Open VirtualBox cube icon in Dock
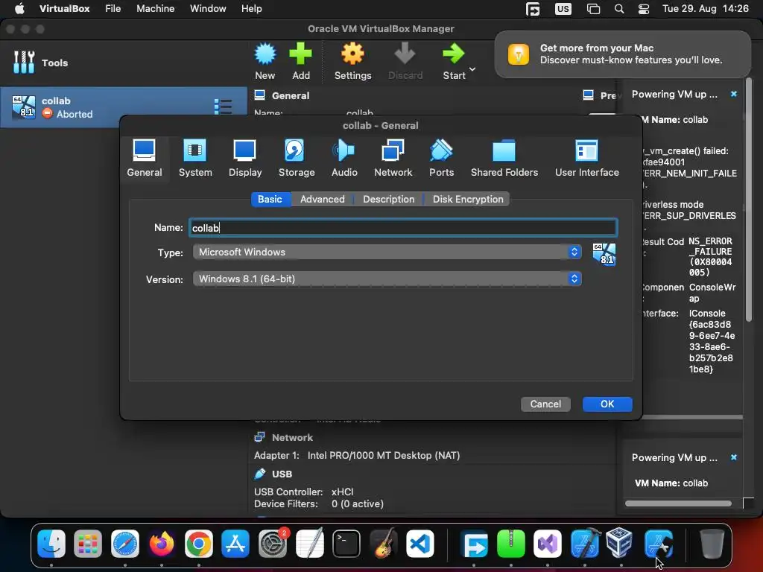This screenshot has width=763, height=572. click(621, 542)
